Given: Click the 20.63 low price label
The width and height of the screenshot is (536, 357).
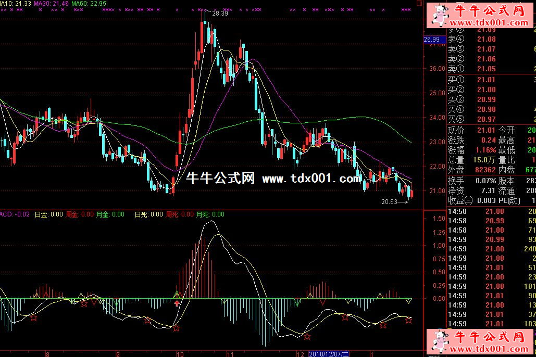Looking at the screenshot, I should coord(389,202).
